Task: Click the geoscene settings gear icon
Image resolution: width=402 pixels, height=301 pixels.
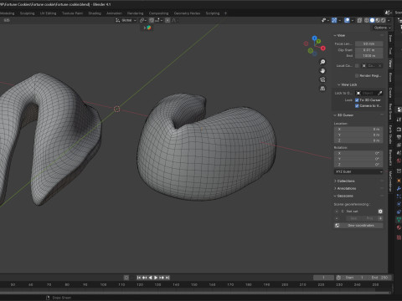Action: [x=380, y=212]
